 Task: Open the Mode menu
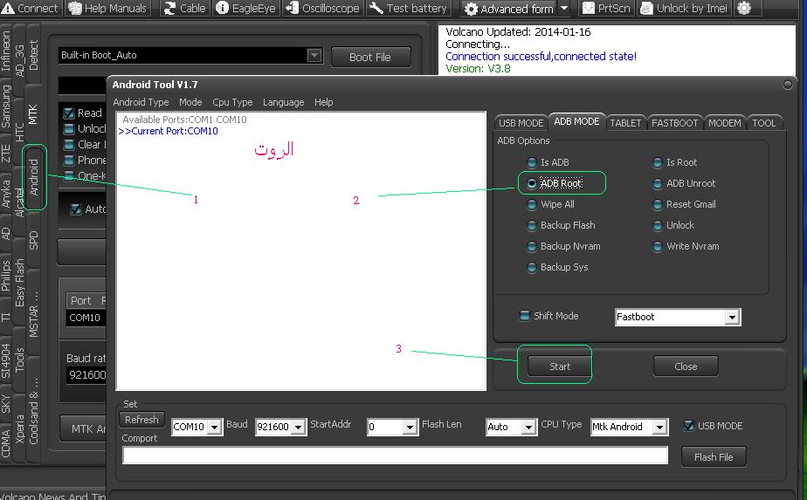190,102
